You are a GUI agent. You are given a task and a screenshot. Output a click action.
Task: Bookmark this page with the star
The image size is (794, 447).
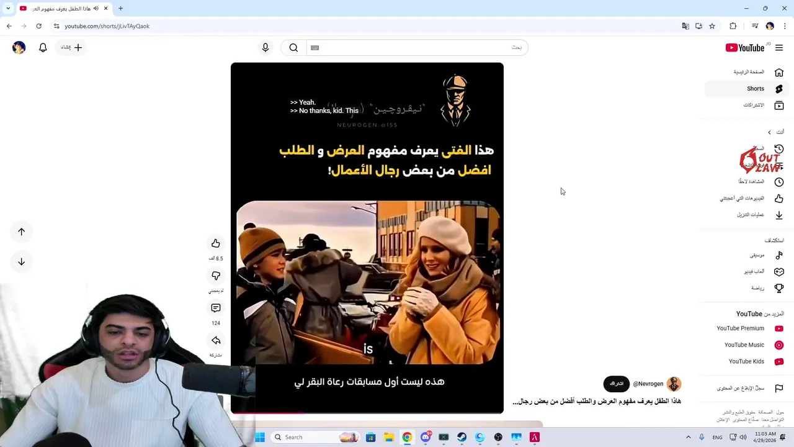pos(712,26)
